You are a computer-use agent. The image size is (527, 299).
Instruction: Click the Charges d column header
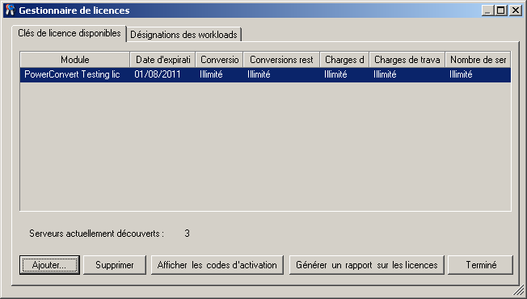pos(344,60)
